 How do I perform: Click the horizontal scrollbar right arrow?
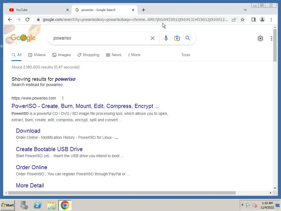point(270,193)
